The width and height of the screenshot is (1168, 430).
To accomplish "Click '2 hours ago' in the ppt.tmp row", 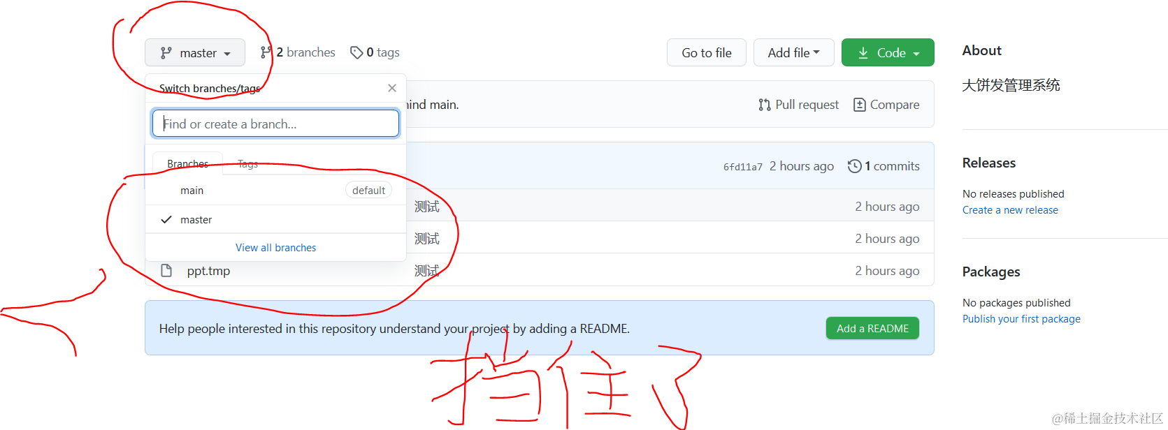I will (887, 271).
